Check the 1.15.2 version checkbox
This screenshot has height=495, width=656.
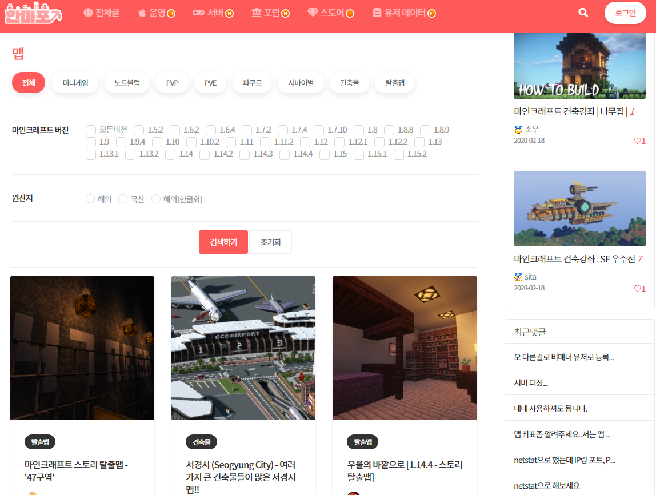(399, 154)
